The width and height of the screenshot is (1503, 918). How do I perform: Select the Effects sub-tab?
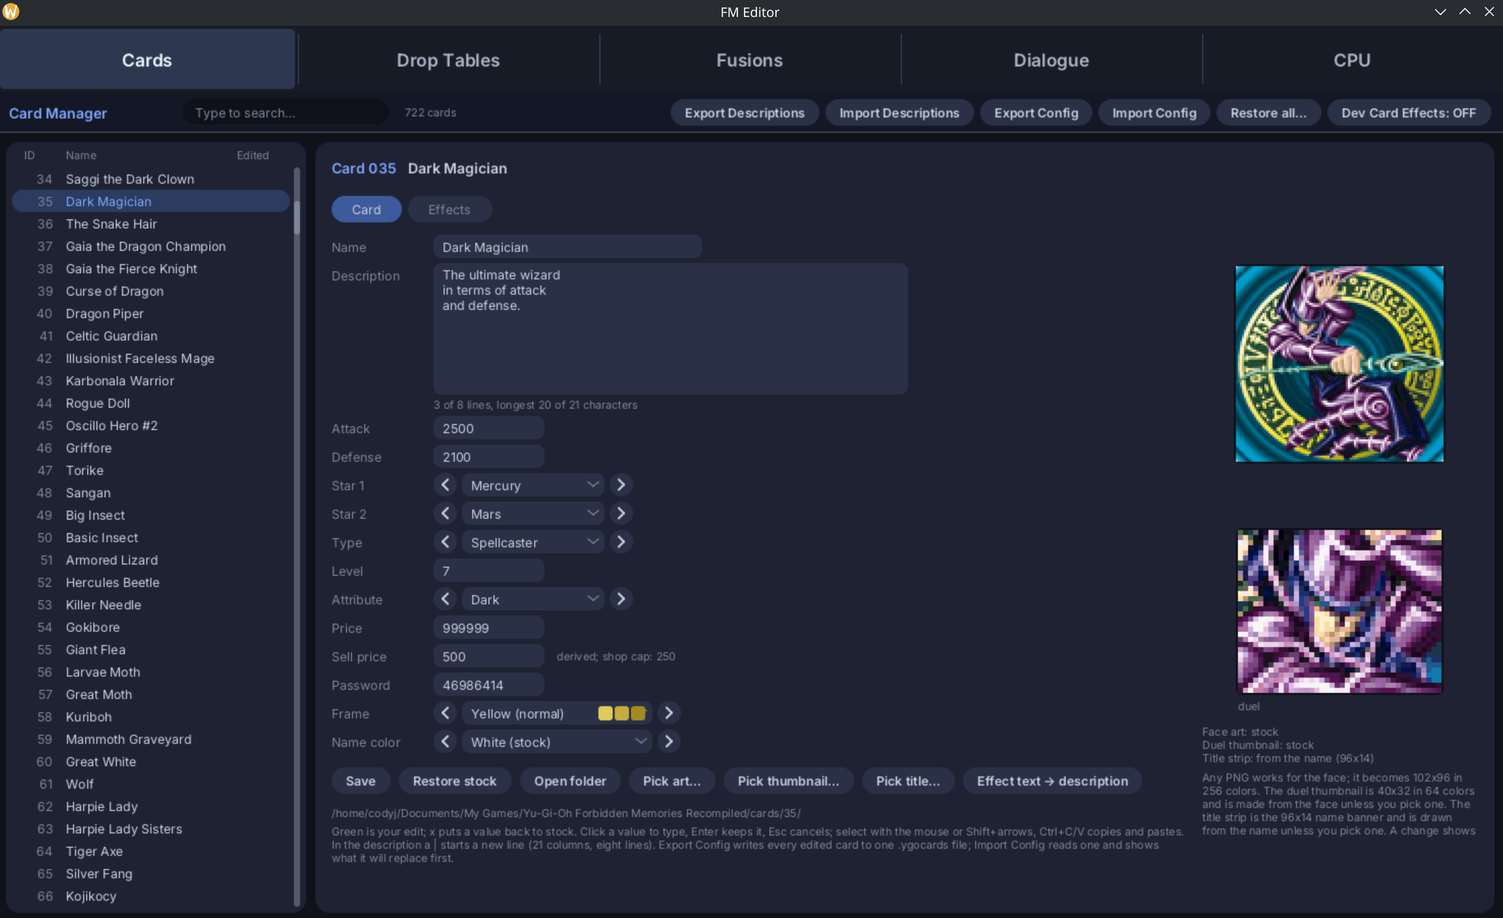point(449,209)
